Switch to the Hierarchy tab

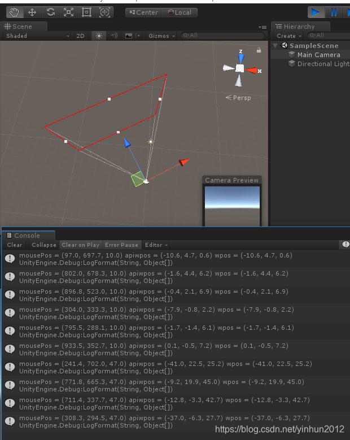pyautogui.click(x=300, y=27)
